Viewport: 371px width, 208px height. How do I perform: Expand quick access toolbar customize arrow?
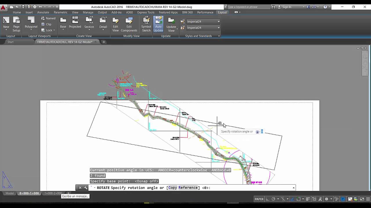57,7
